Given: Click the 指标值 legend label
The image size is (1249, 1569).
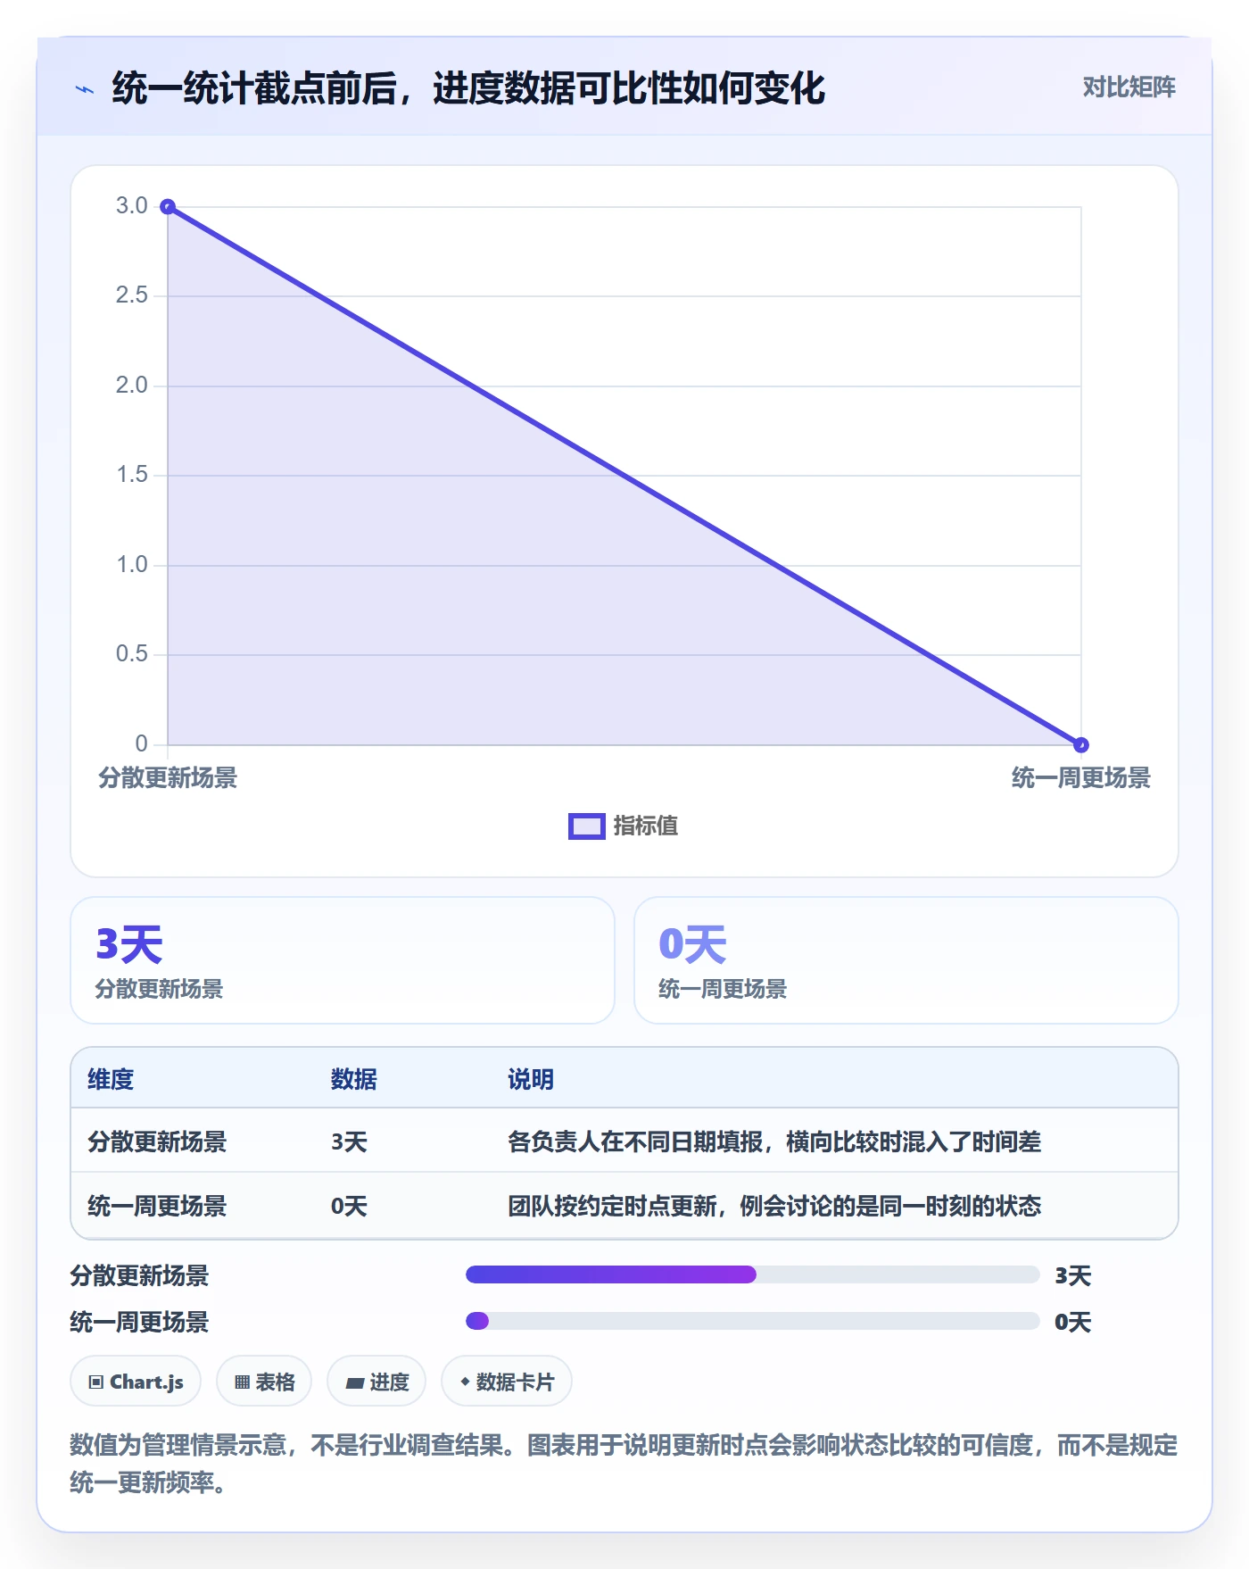Looking at the screenshot, I should [x=646, y=826].
